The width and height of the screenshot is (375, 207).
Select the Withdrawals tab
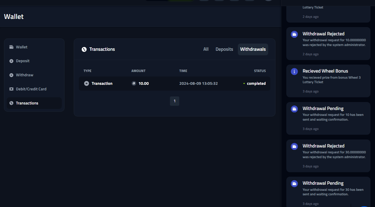(253, 49)
